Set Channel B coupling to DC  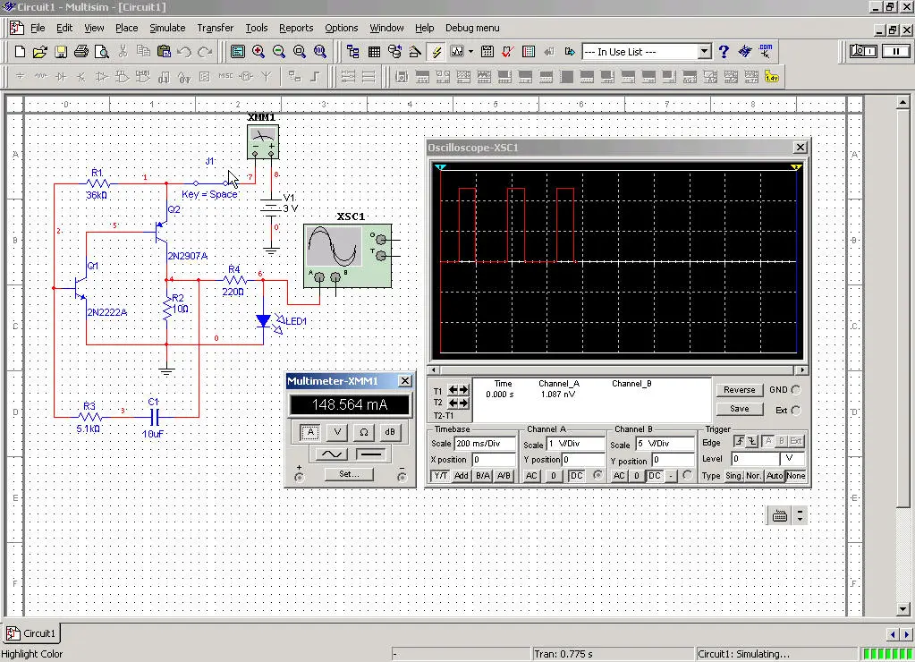point(655,476)
